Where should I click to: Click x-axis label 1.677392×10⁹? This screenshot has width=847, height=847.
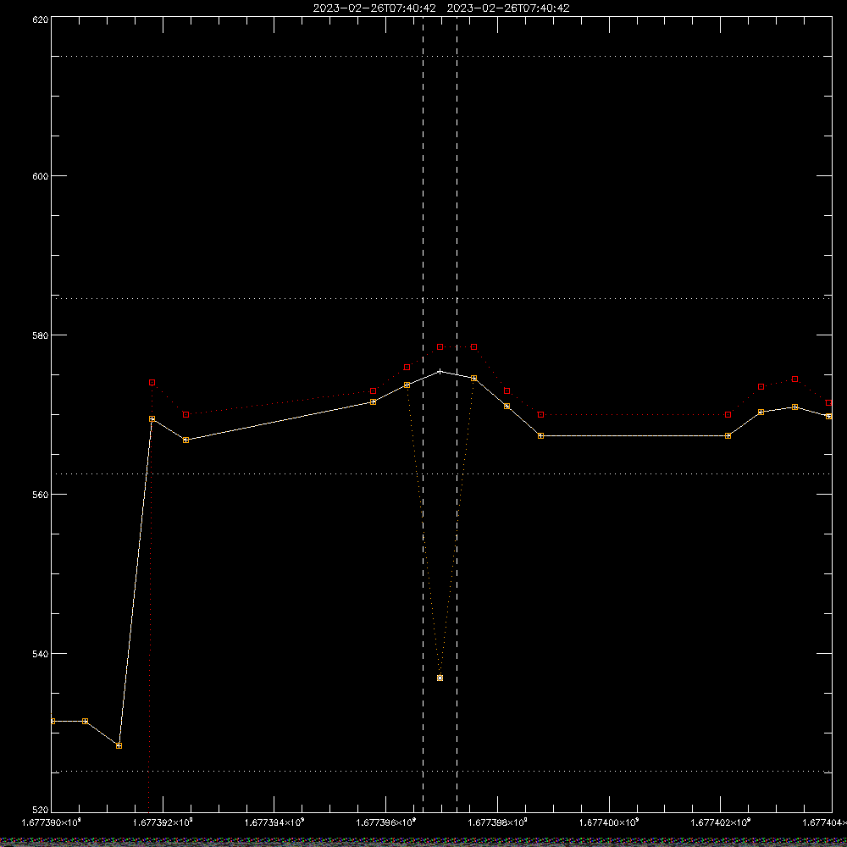point(163,822)
